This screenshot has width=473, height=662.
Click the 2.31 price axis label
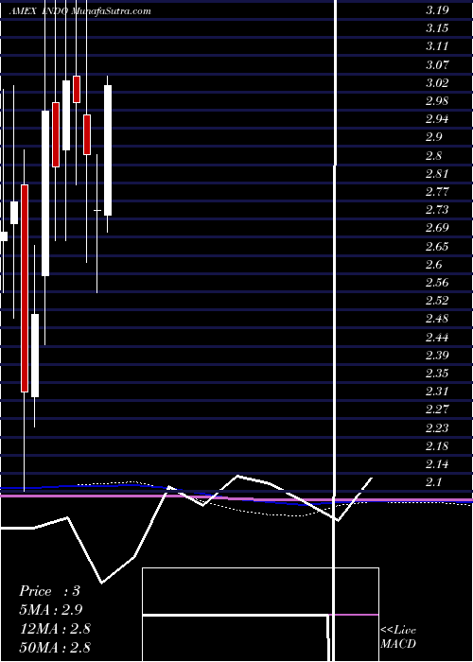(x=437, y=392)
